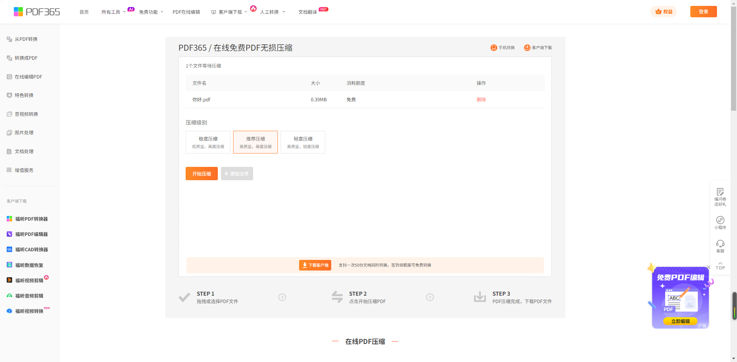
Task: Delete 你好.pdf using the 删除 link
Action: [481, 100]
